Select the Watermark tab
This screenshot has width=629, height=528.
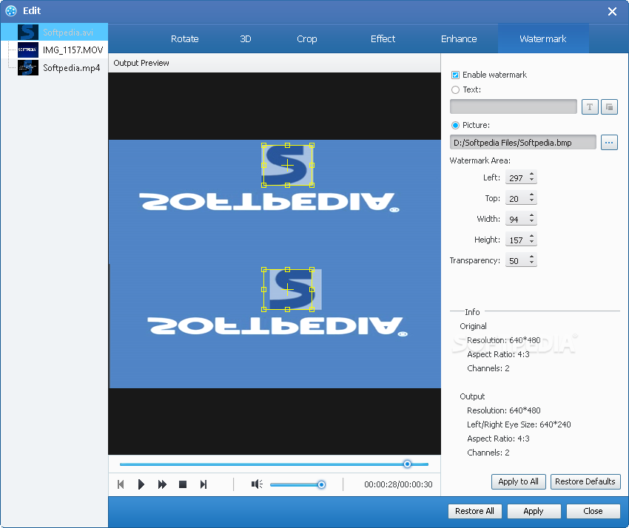(543, 39)
